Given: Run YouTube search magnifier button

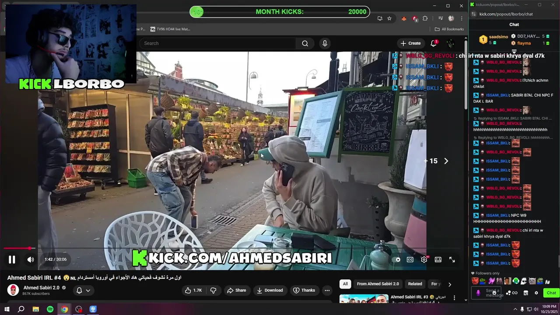Looking at the screenshot, I should [305, 43].
